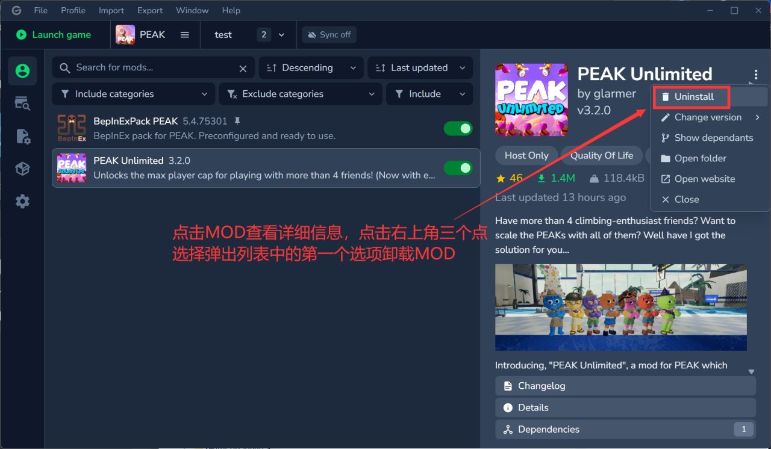
Task: Open the File menu
Action: coord(41,10)
